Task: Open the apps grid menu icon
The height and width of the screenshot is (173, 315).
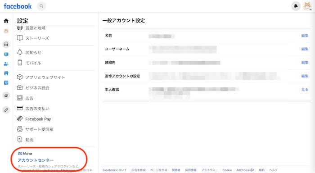Action: click(6, 44)
